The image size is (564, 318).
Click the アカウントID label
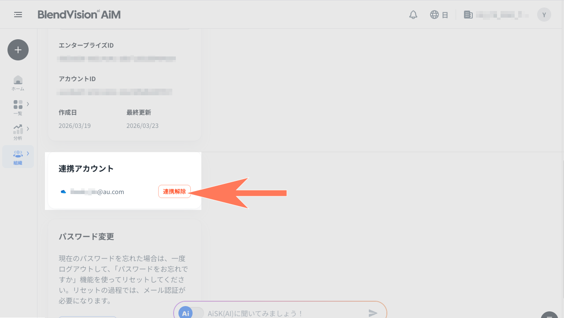coord(77,79)
